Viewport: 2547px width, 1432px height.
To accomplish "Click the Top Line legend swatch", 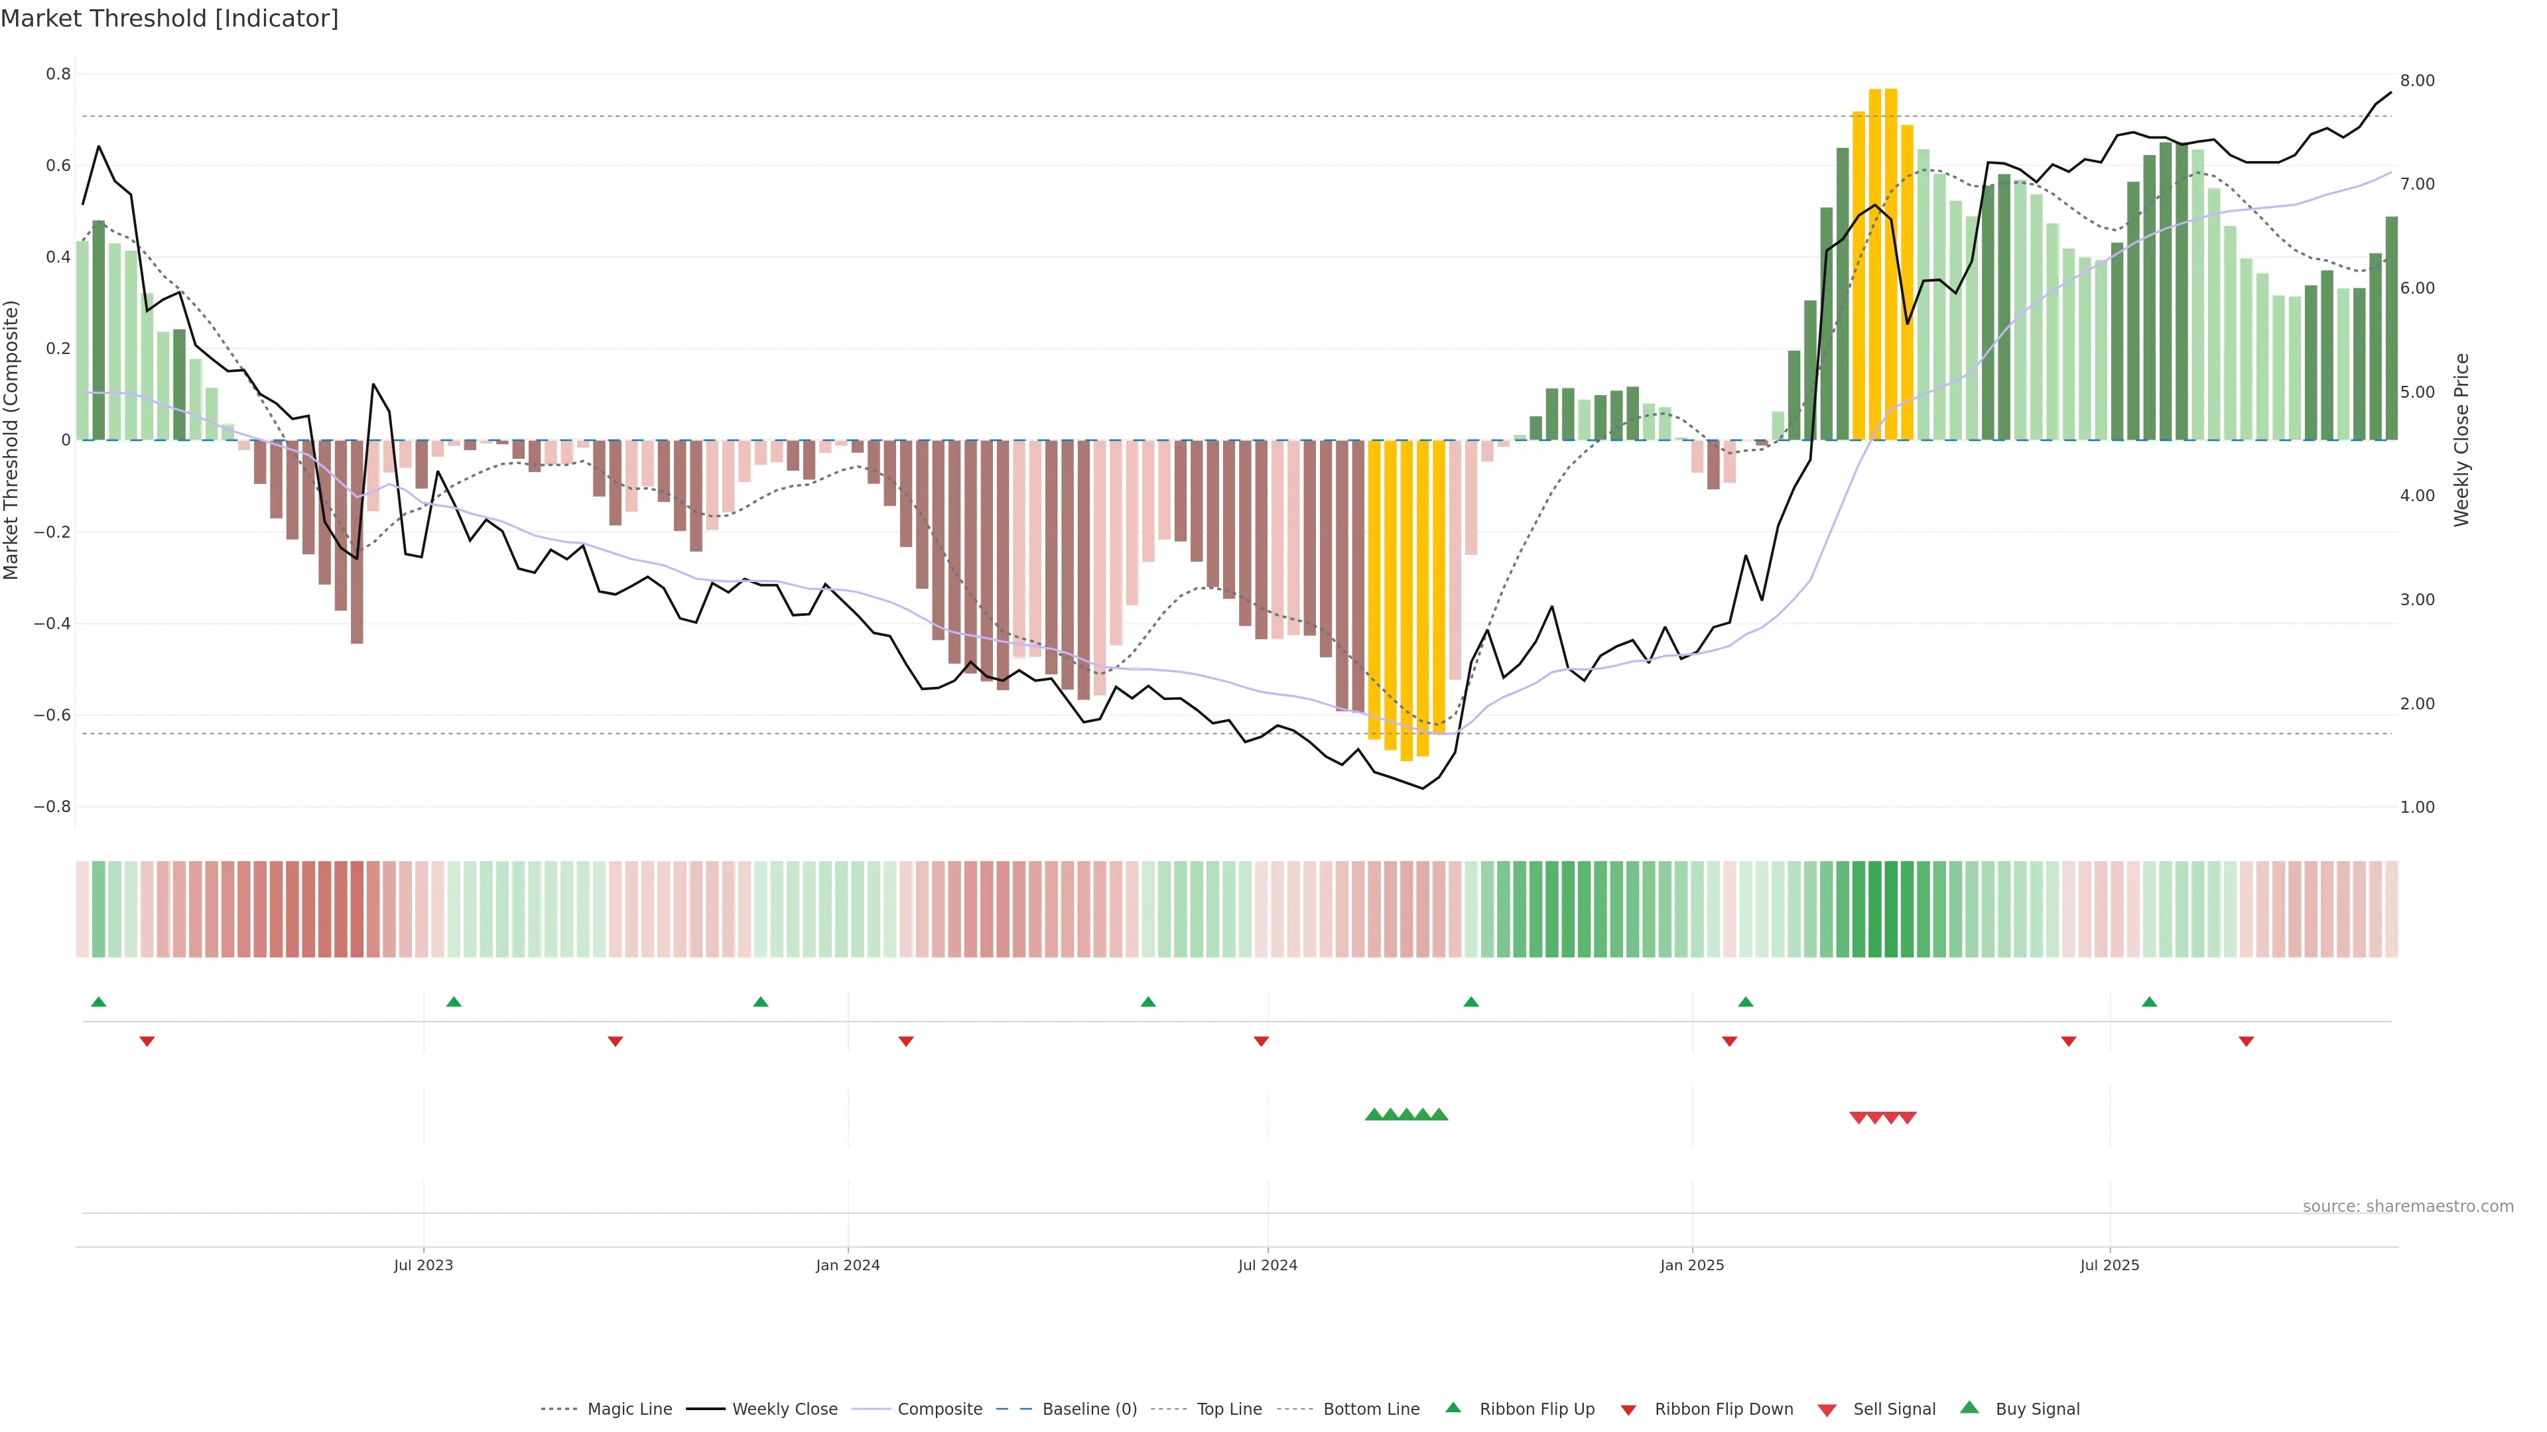I will (x=1169, y=1408).
